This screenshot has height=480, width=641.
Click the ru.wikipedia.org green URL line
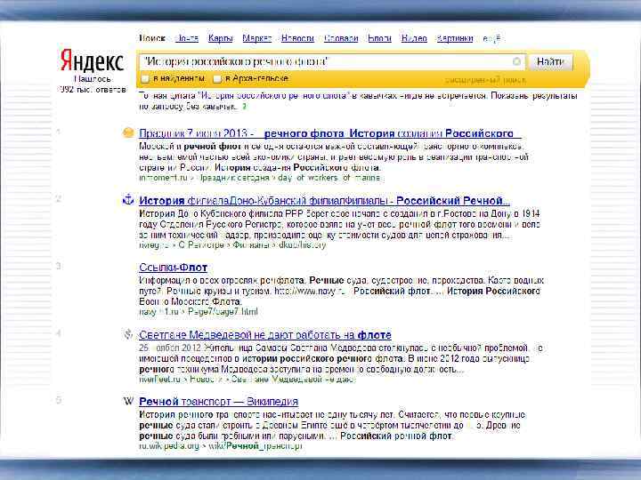(221, 446)
